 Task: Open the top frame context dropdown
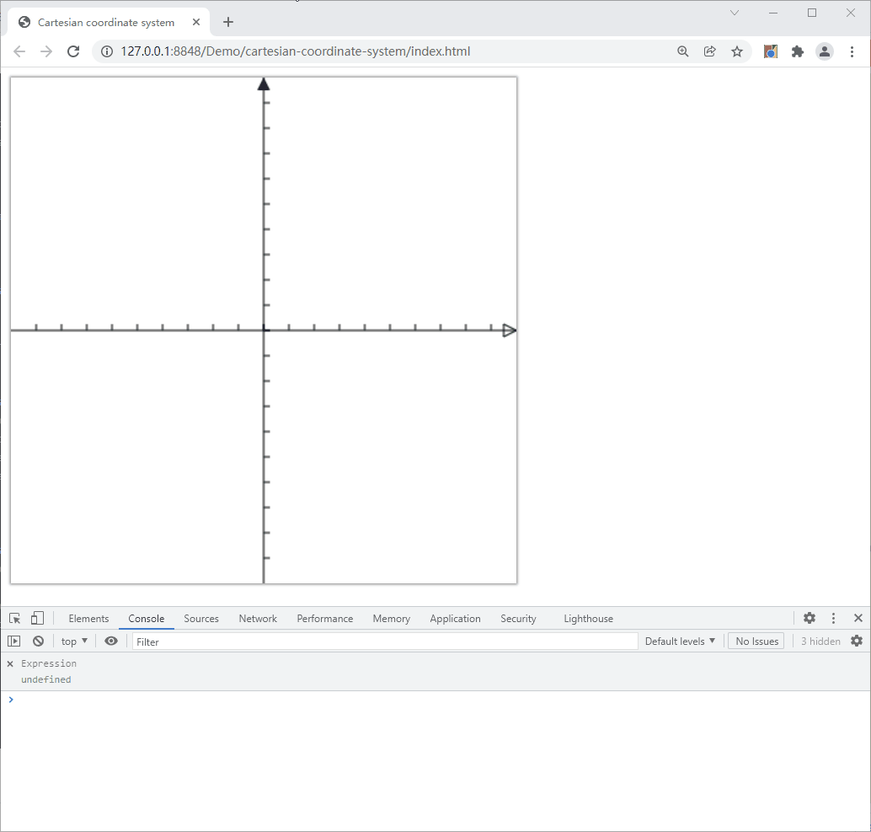(73, 641)
